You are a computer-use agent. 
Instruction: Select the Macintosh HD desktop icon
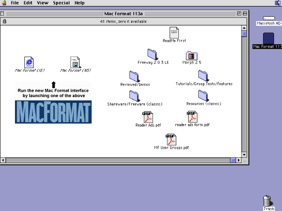pos(269,18)
